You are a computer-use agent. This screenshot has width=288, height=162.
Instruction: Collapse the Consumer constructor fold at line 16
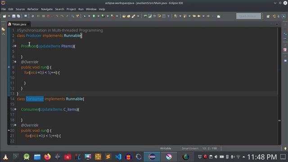[x=15, y=109]
